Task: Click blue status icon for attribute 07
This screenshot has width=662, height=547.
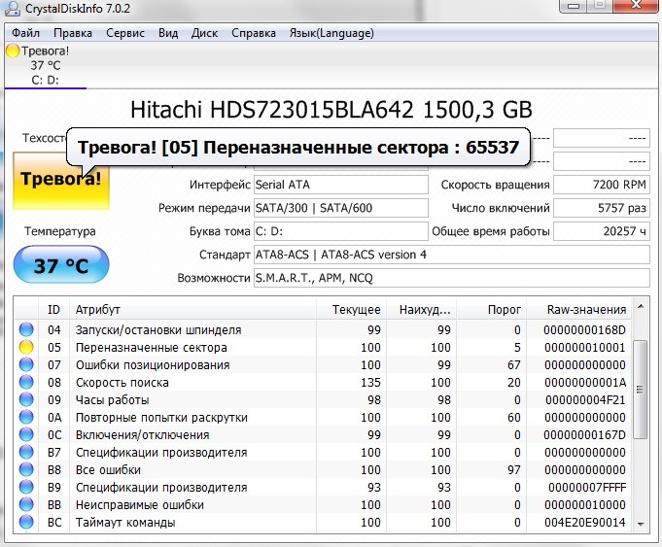Action: pyautogui.click(x=26, y=365)
